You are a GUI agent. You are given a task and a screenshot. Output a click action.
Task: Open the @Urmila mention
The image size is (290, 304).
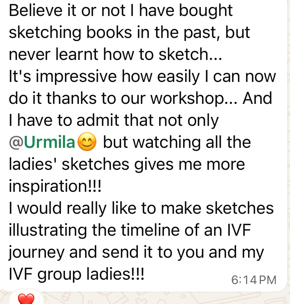(42, 142)
